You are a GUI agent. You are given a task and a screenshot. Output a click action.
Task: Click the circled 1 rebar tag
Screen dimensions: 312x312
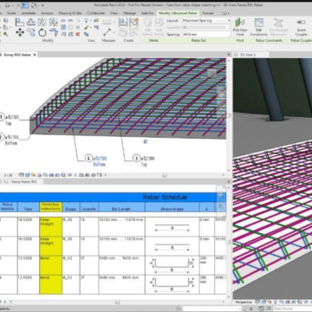click(2, 117)
